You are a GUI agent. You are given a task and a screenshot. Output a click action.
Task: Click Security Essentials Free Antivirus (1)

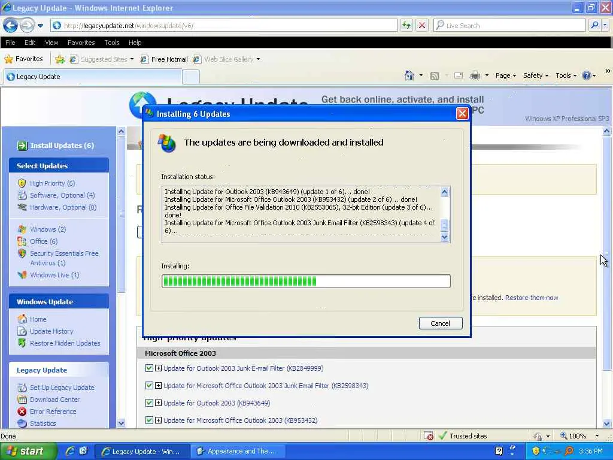63,258
